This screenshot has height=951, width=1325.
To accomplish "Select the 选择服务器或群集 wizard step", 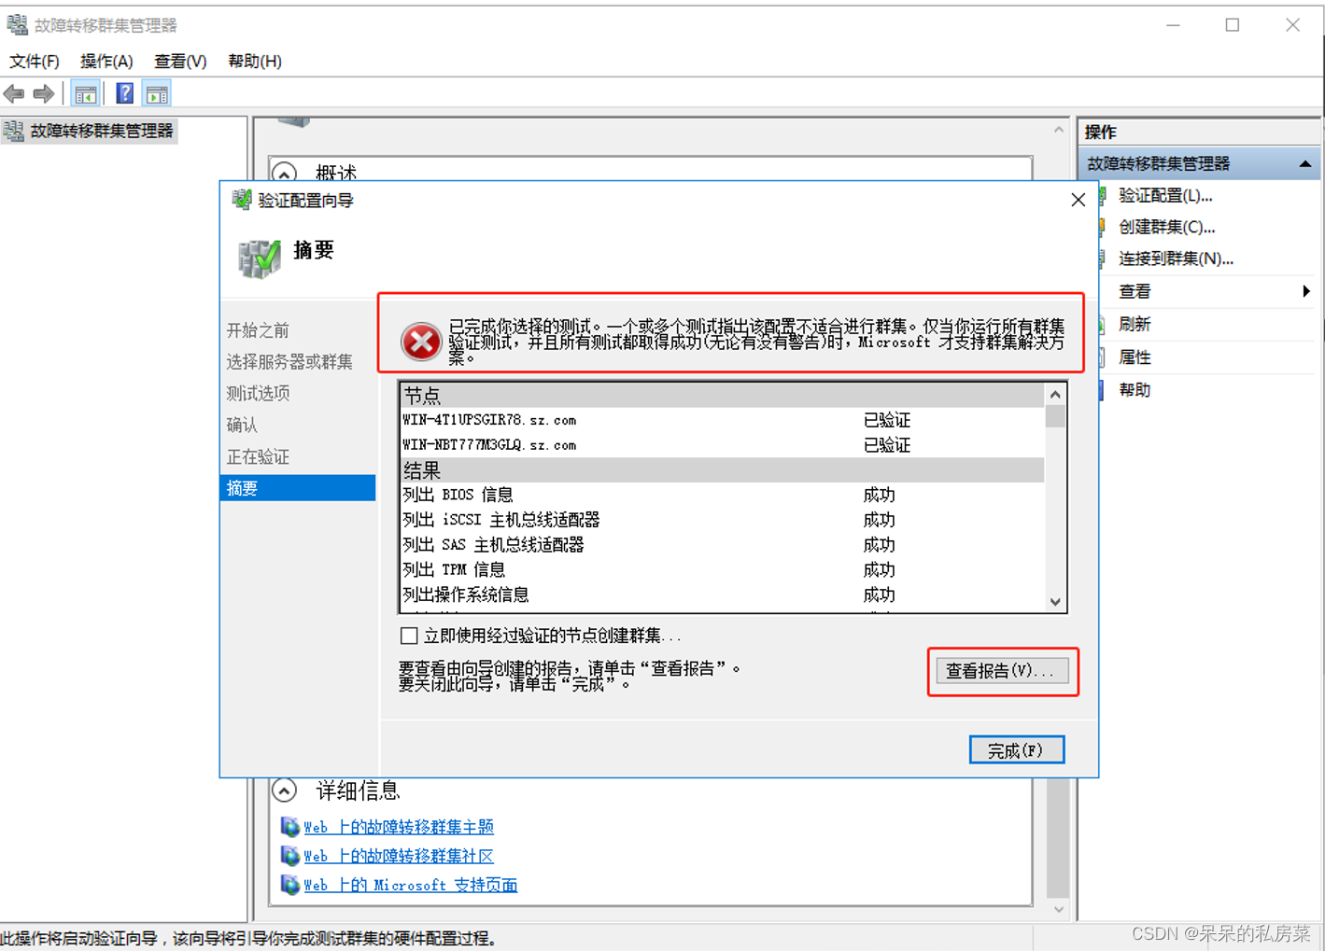I will coord(289,362).
